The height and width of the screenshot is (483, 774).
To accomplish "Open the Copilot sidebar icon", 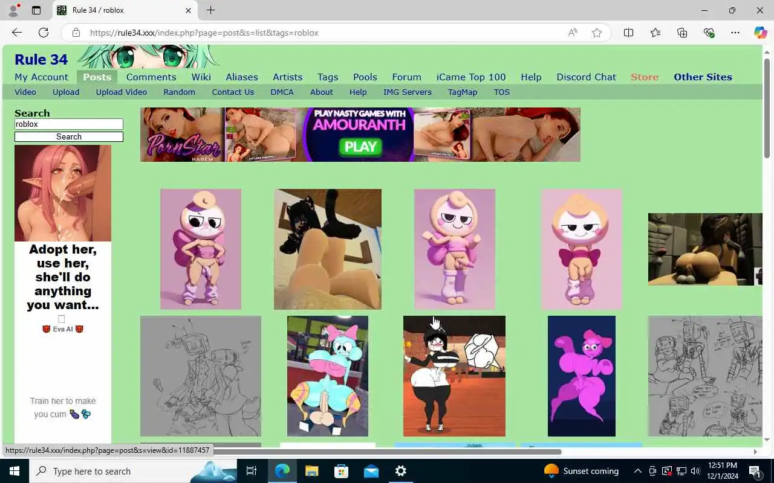I will pyautogui.click(x=760, y=33).
